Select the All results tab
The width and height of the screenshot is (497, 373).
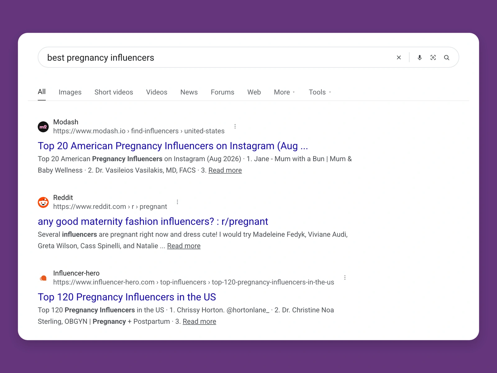point(42,92)
